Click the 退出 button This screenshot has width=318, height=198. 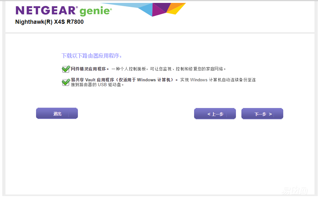coord(57,113)
